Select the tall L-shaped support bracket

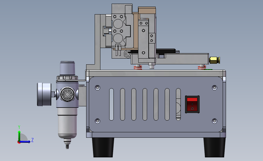pyautogui.click(x=97, y=42)
